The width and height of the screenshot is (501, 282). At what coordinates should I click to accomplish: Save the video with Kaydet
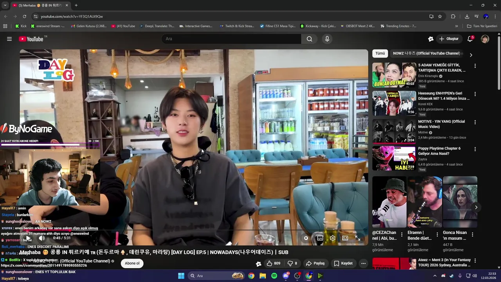[343, 263]
